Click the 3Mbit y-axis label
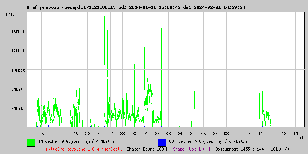 [18, 109]
